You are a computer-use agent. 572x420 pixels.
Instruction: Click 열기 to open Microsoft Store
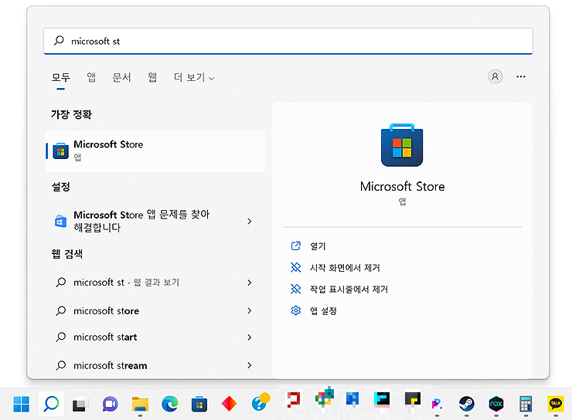(x=318, y=246)
